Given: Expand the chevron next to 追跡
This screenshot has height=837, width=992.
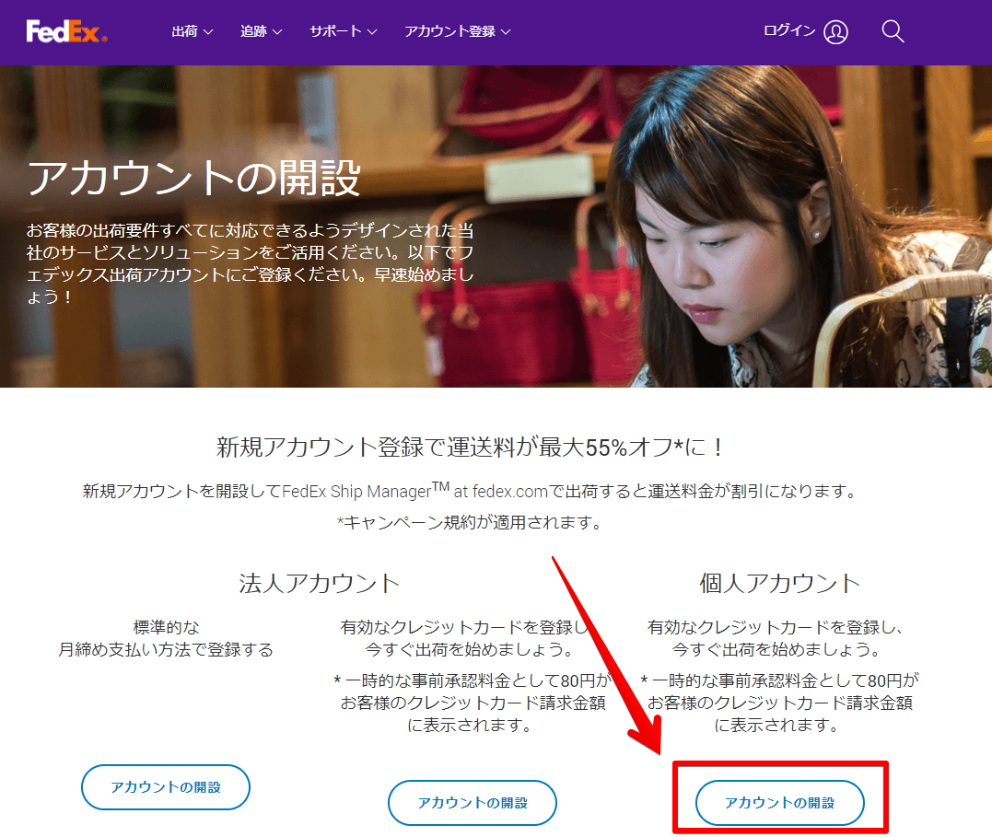Looking at the screenshot, I should point(277,32).
